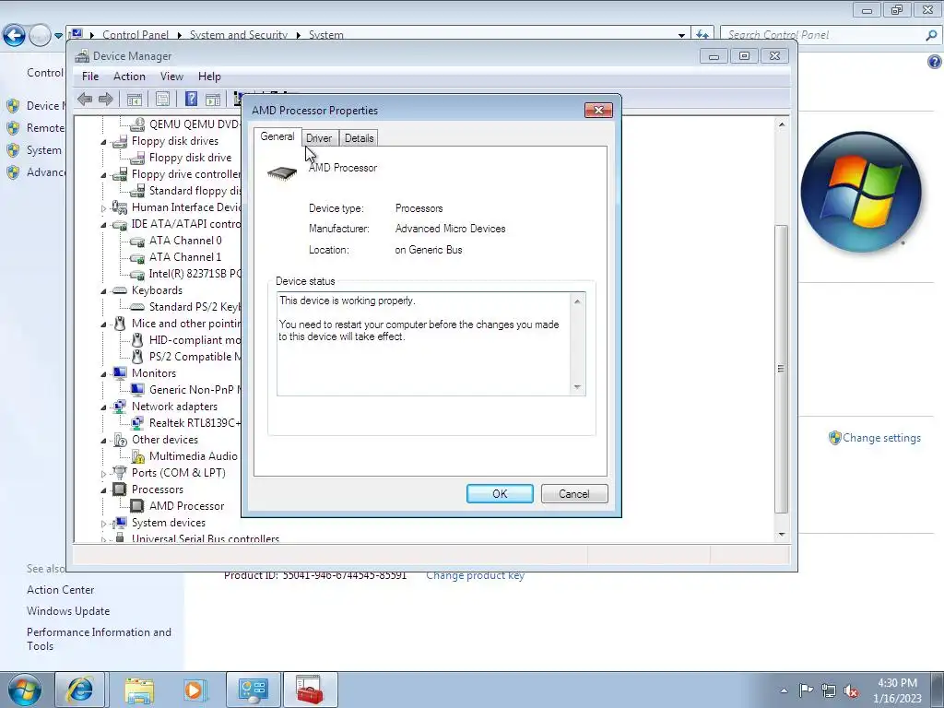The width and height of the screenshot is (944, 708).
Task: Open Windows Explorer folder icon on taskbar
Action: (x=140, y=690)
